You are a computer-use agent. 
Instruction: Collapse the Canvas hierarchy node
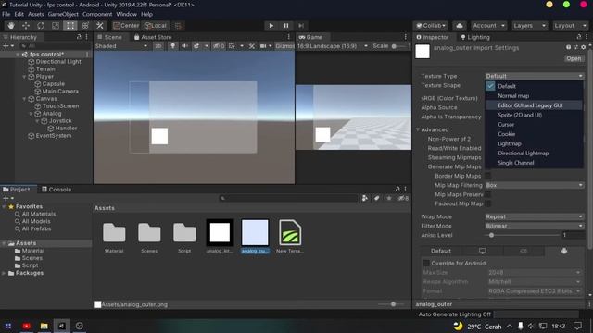pos(24,99)
